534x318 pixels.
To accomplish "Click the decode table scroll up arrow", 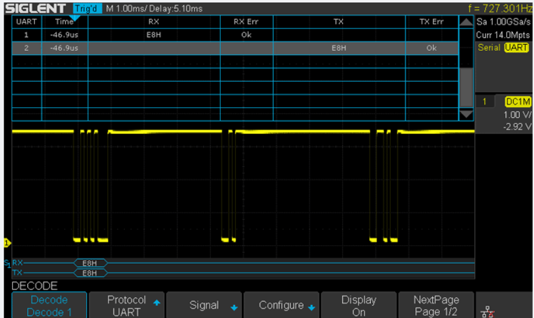I will (x=466, y=22).
